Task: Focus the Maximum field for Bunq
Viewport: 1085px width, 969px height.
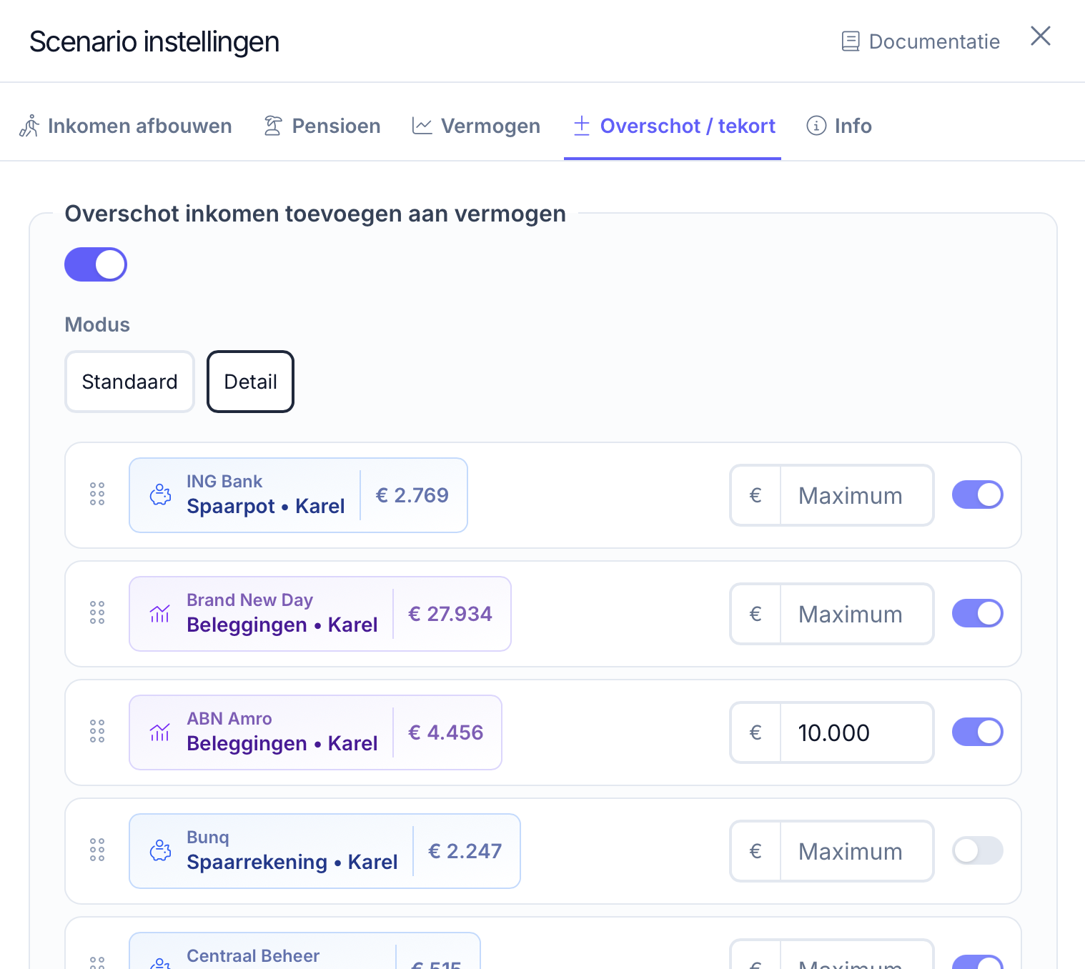Action: (x=856, y=851)
